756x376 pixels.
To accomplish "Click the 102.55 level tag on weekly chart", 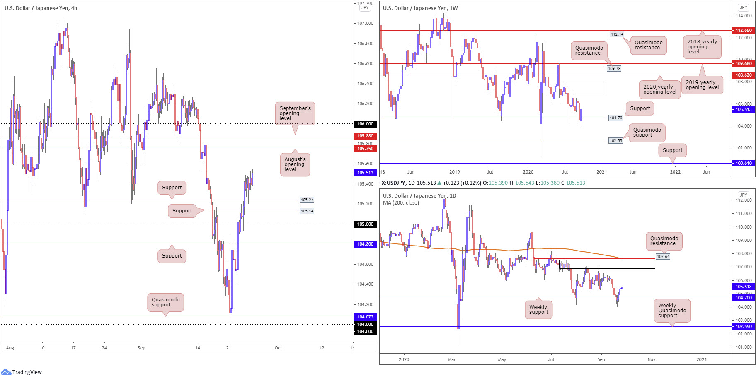I will coord(615,141).
